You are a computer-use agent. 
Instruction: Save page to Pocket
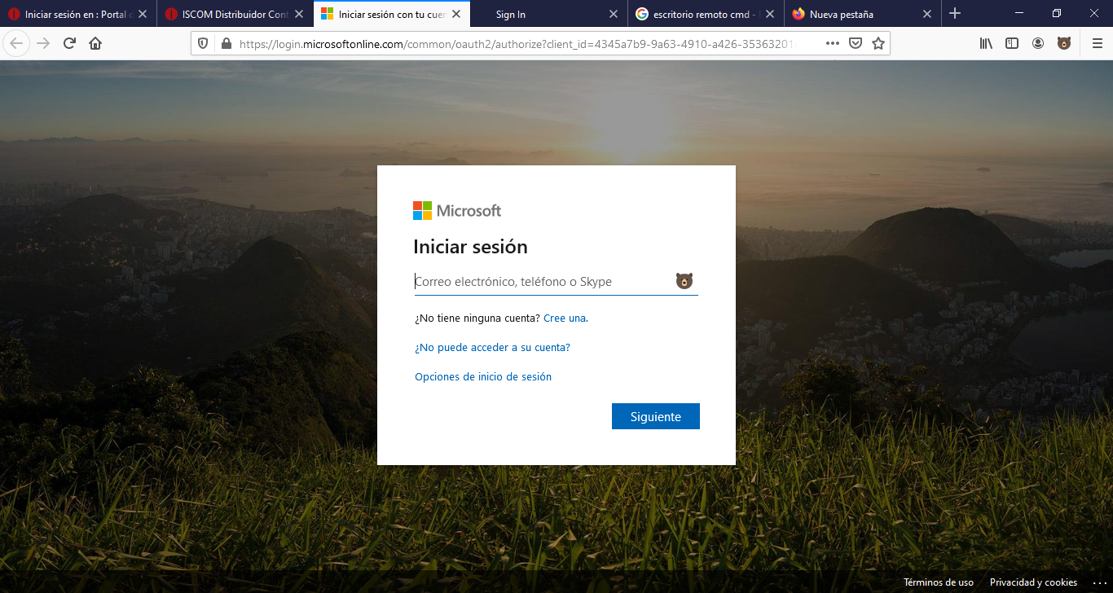pyautogui.click(x=856, y=43)
